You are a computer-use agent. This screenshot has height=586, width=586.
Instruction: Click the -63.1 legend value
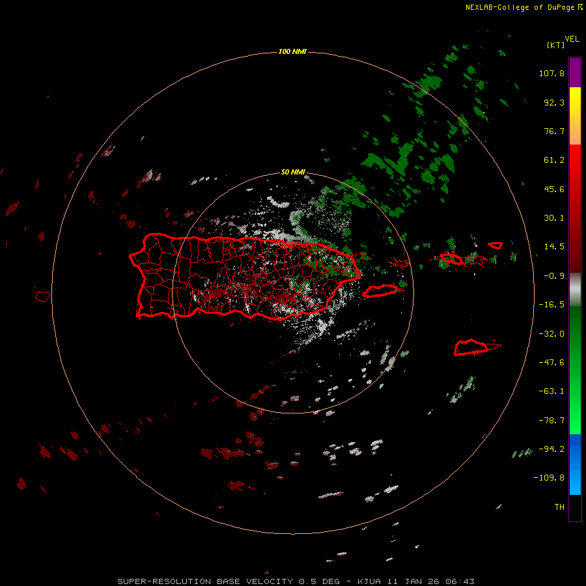pos(551,391)
